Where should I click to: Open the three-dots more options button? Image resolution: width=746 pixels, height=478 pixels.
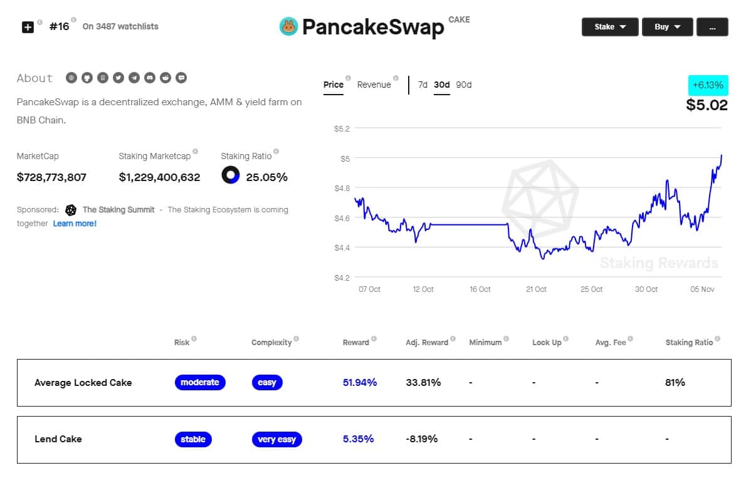(712, 27)
